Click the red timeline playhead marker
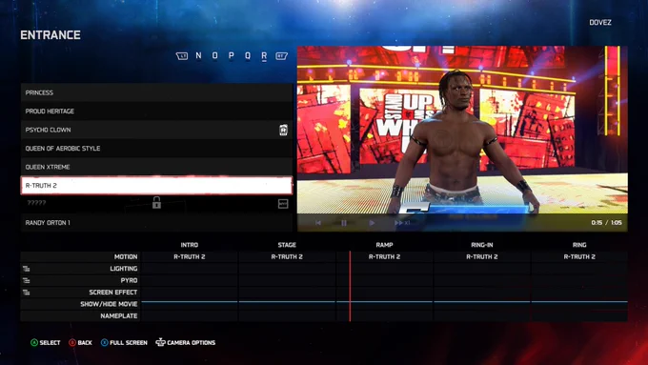 [x=350, y=286]
